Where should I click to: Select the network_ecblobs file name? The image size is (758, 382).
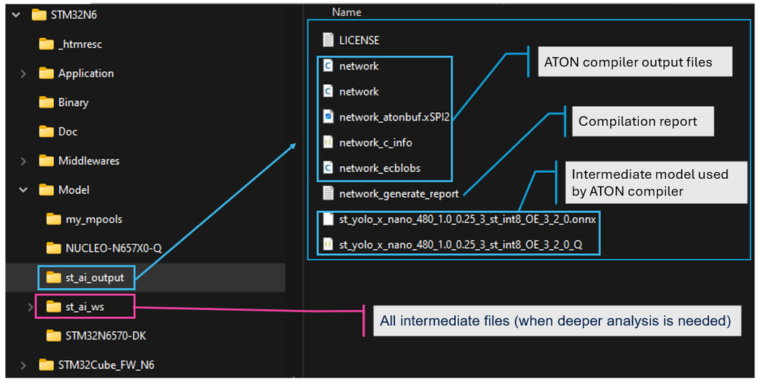(x=380, y=168)
